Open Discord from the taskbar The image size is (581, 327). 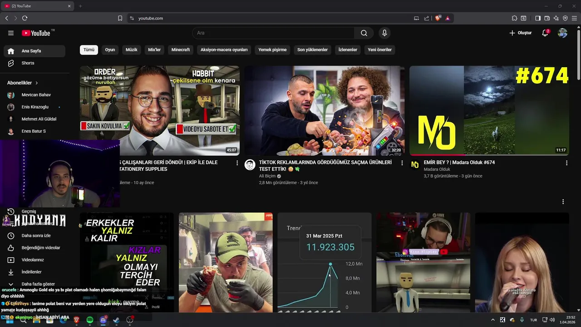click(103, 320)
